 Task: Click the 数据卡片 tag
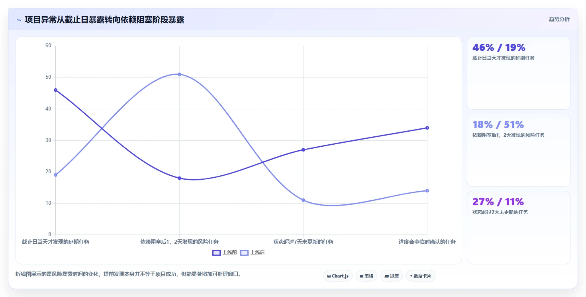[420, 276]
